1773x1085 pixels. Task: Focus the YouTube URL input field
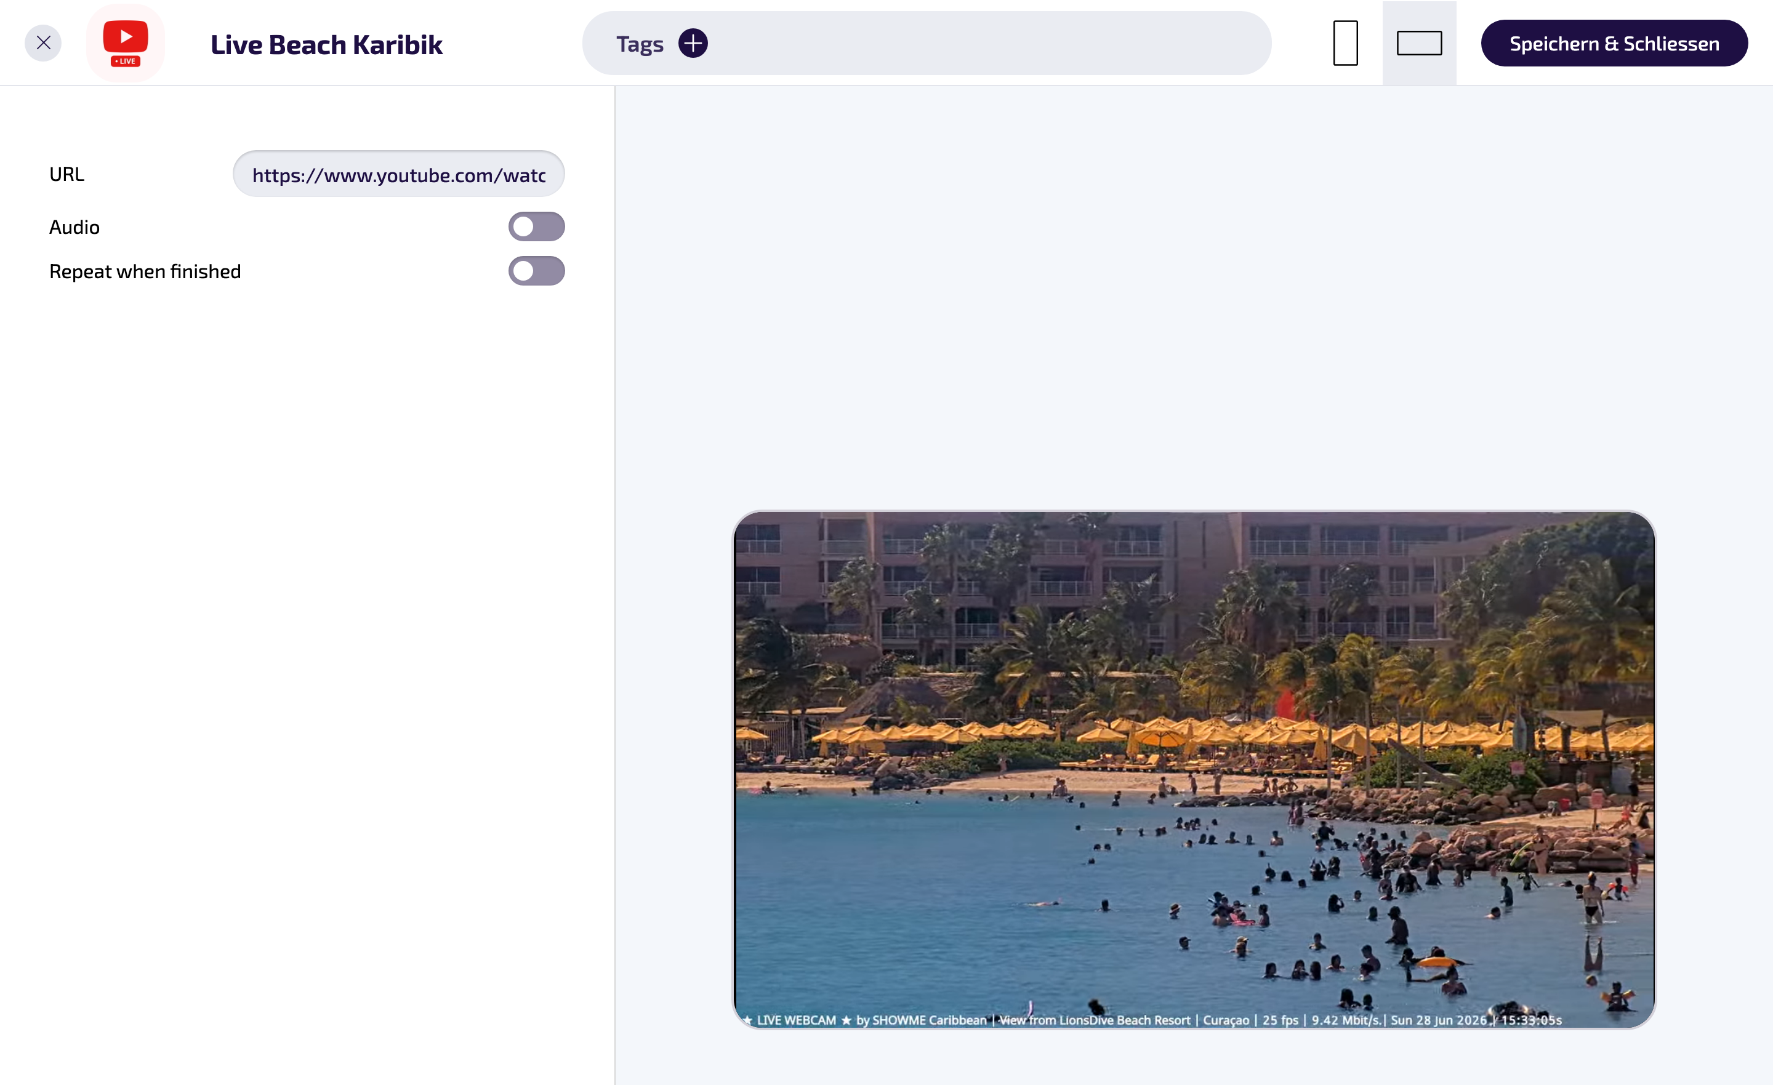pos(399,174)
